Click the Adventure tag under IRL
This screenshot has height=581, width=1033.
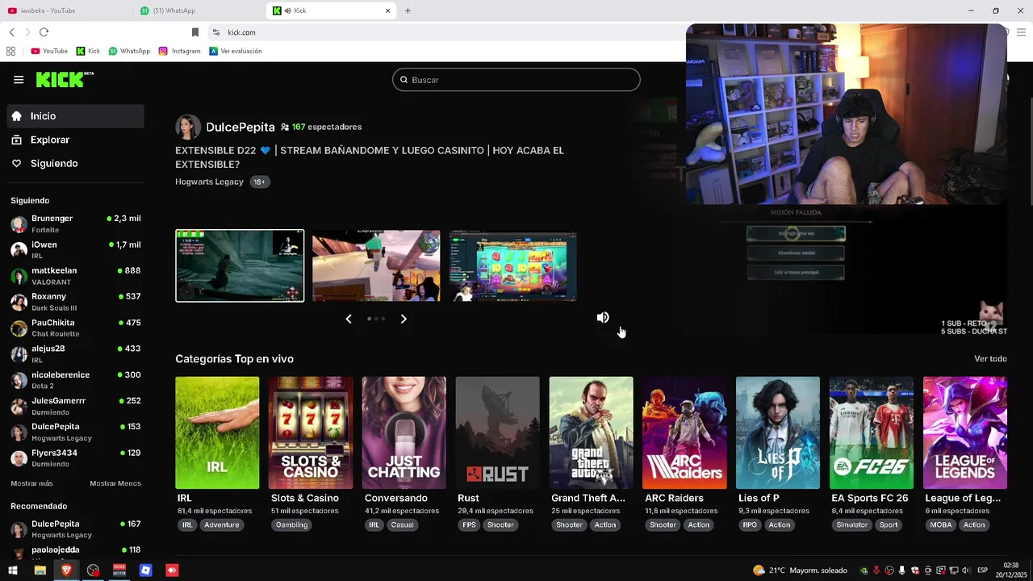[222, 525]
